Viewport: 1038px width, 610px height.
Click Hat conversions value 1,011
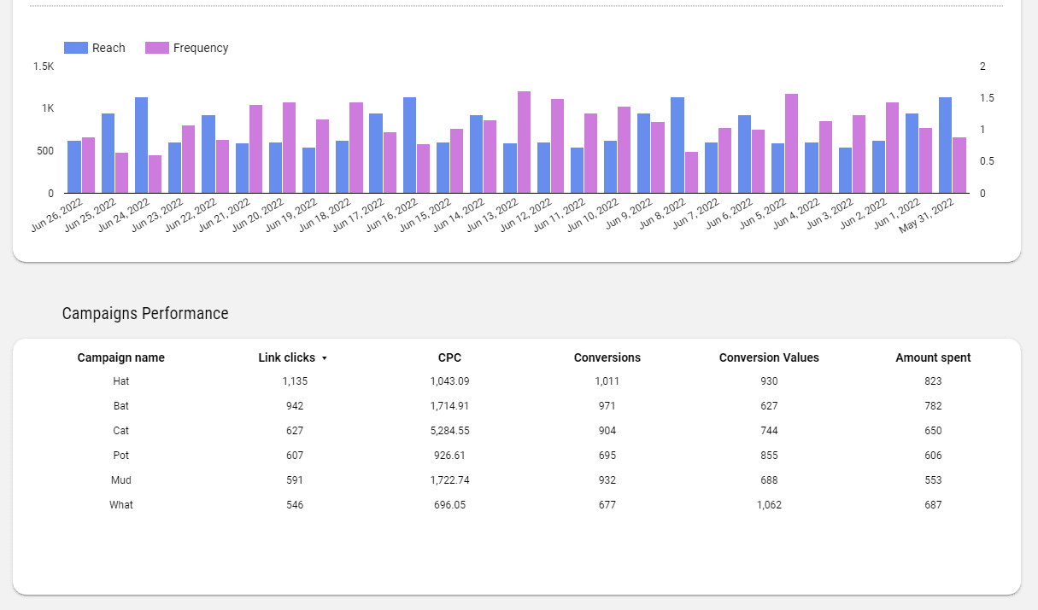click(x=607, y=381)
